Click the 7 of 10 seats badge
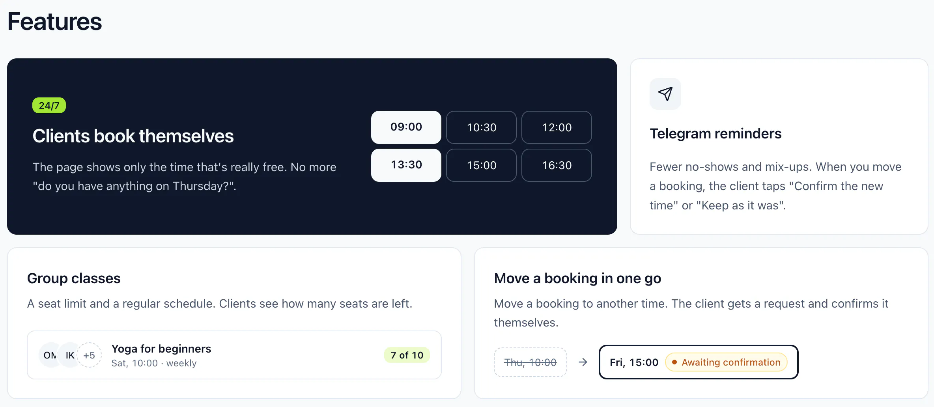Screen dimensions: 934x407 pyautogui.click(x=407, y=355)
